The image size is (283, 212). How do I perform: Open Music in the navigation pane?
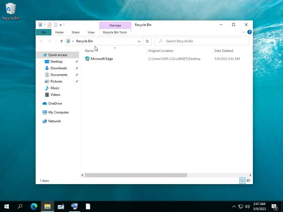click(55, 88)
